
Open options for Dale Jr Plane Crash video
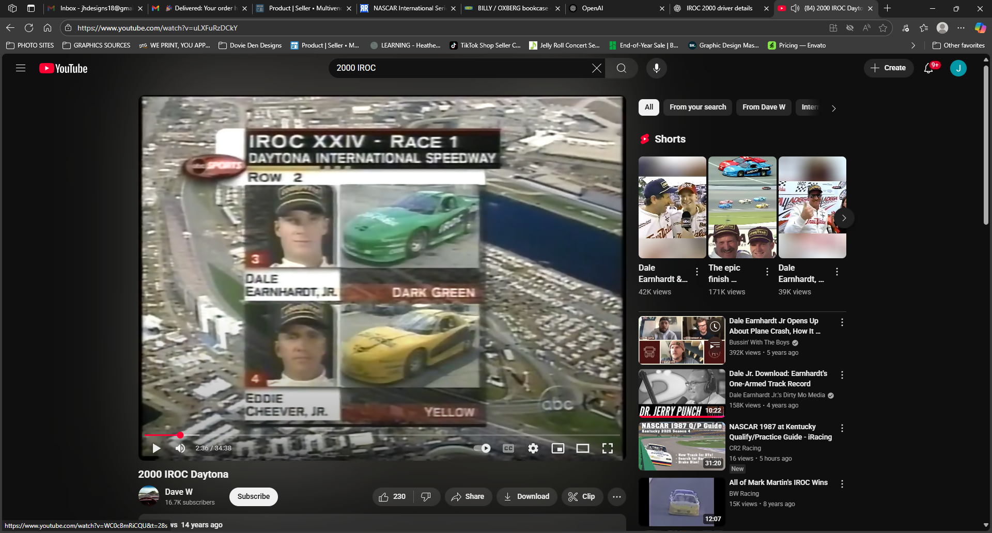pos(842,322)
